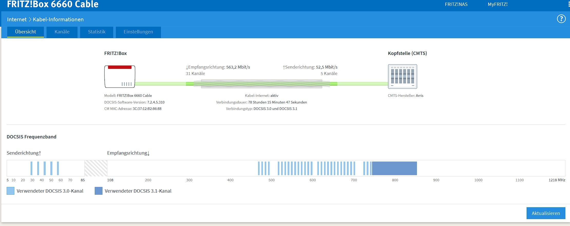Viewport: 570px width, 226px height.
Task: Click the FRITZ!Box heading above the router
Action: (x=116, y=53)
